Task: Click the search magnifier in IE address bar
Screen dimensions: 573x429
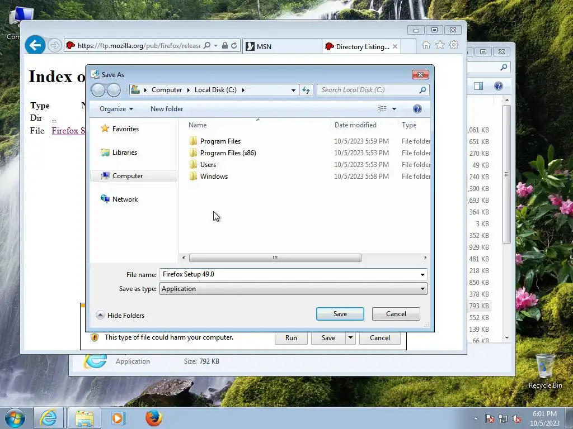Action: pos(207,46)
